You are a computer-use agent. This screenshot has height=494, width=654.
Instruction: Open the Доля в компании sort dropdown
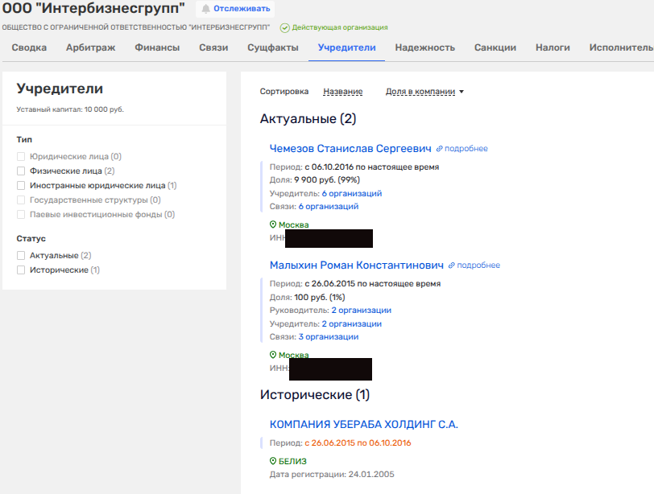pos(424,92)
